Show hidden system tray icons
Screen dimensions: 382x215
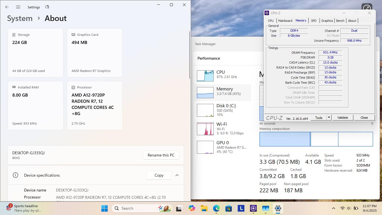[333, 208]
